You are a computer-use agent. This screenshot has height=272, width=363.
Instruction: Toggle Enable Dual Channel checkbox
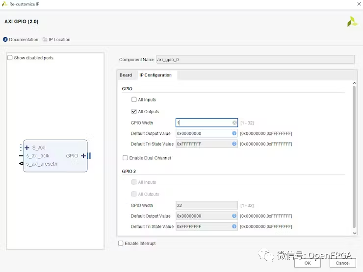point(126,158)
